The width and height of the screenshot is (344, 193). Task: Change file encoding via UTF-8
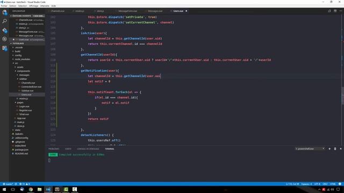point(317,184)
